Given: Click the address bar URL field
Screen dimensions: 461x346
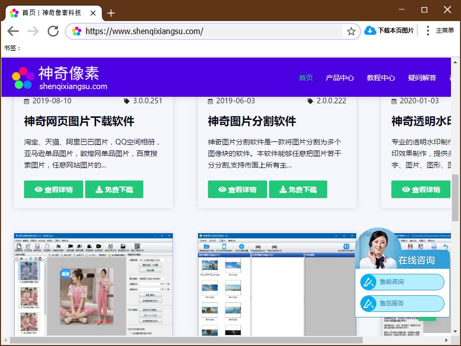Looking at the screenshot, I should [213, 31].
